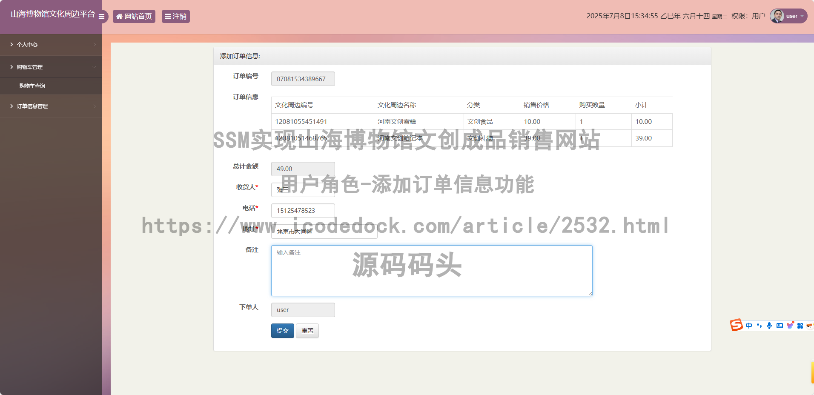
Task: Expand 个人中心 menu section
Action: (x=51, y=44)
